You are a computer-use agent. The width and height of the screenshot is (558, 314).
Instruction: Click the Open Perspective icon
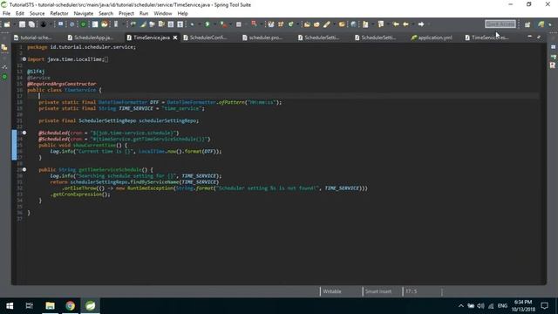(x=527, y=24)
